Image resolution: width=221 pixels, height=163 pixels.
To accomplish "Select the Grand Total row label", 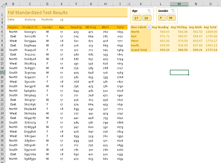I will click(139, 50).
